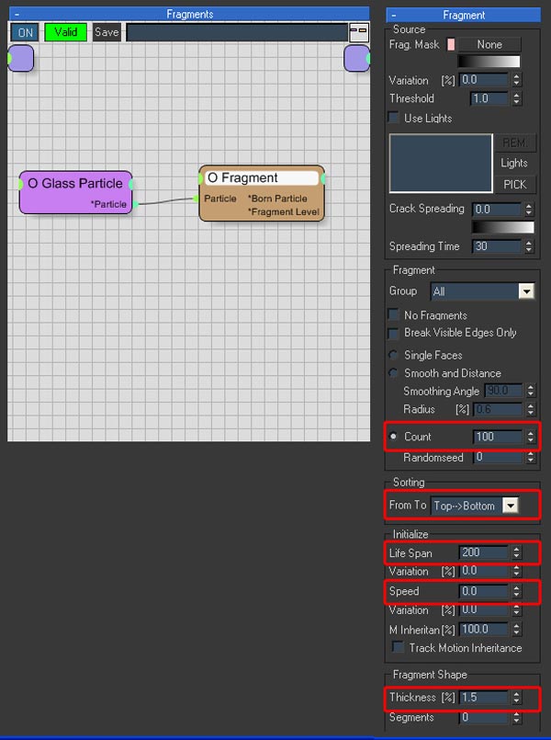This screenshot has width=551, height=740.
Task: Select the Count radio button
Action: [393, 437]
